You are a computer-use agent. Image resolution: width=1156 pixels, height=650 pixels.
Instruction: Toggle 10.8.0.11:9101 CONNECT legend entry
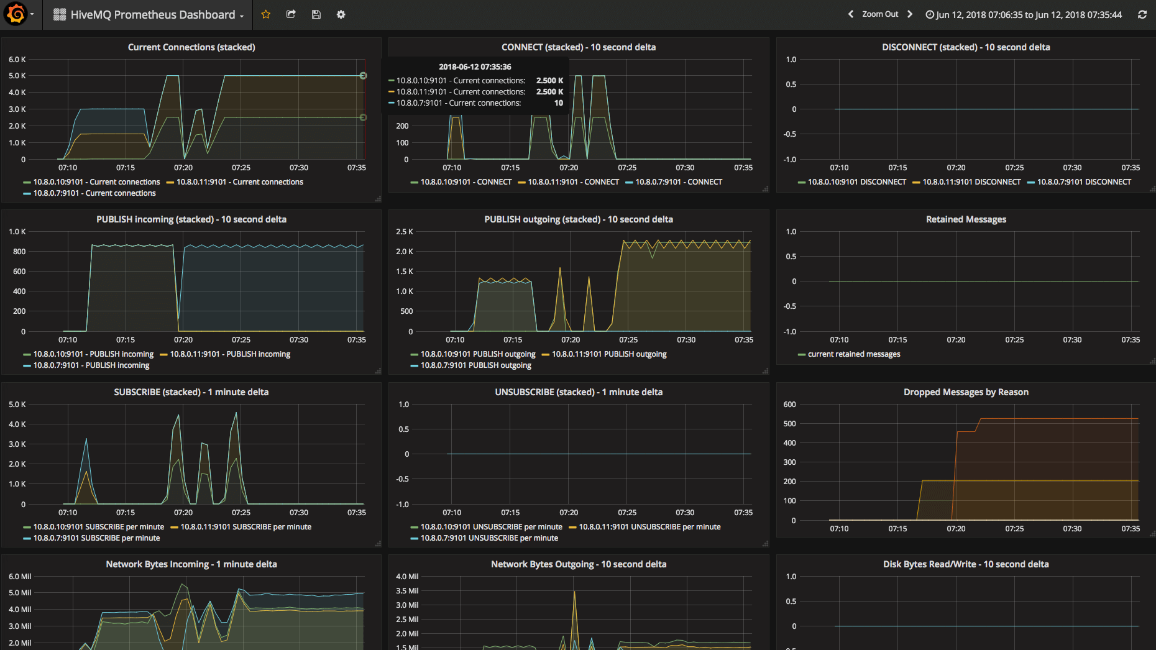click(574, 182)
